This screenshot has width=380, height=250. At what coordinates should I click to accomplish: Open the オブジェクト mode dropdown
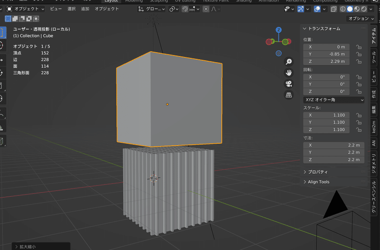(26, 9)
